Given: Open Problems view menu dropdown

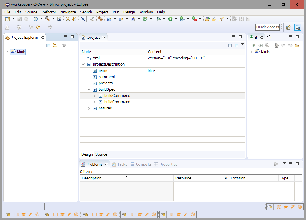Looking at the screenshot, I should coord(284,164).
